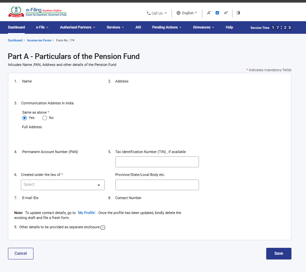The width and height of the screenshot is (306, 272).
Task: Open the AIS menu item
Action: click(138, 27)
